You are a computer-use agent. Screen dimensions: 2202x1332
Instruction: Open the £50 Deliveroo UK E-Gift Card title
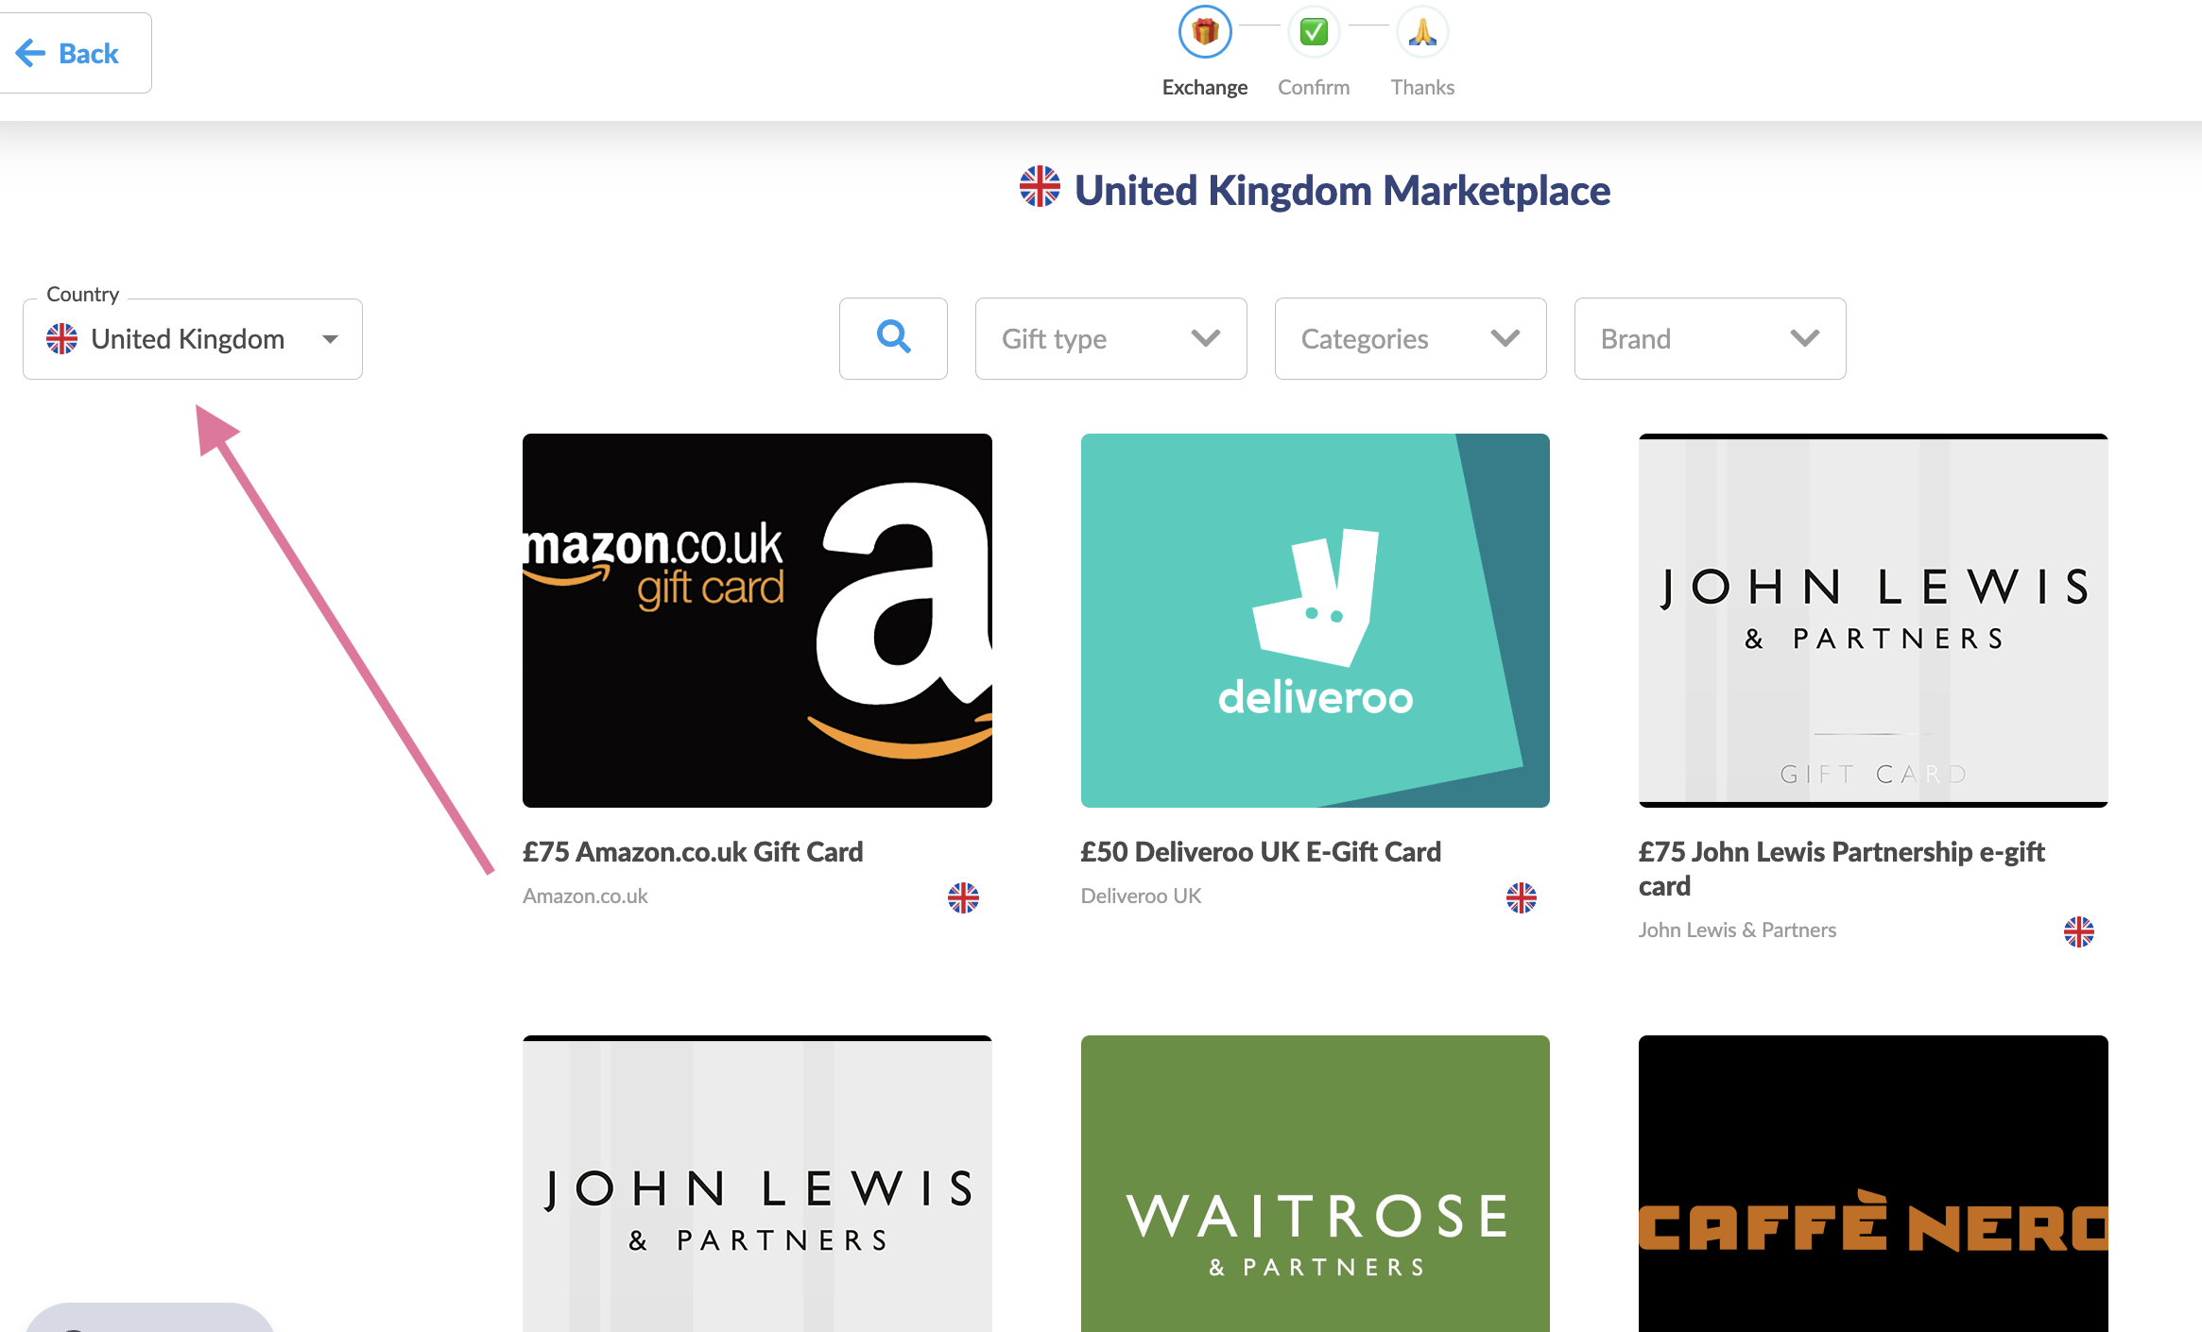[1261, 852]
